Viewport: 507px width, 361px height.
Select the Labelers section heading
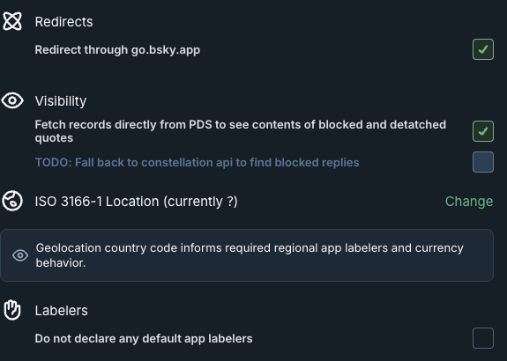(61, 310)
